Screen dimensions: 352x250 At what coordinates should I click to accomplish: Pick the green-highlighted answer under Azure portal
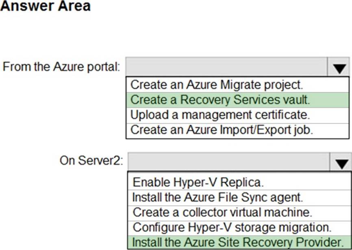coord(237,100)
